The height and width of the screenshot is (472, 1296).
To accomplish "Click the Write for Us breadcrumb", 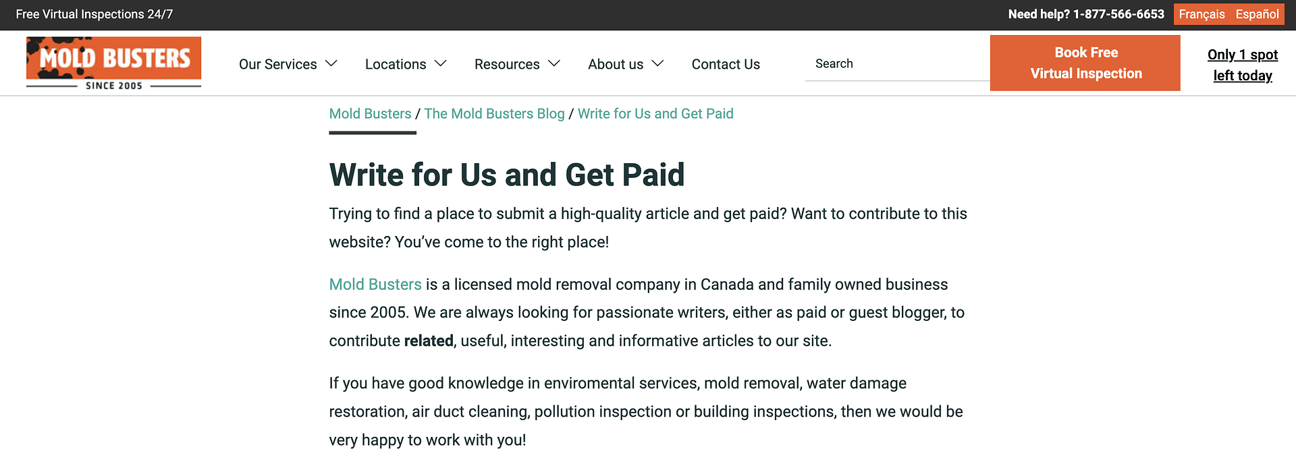I will (x=655, y=113).
